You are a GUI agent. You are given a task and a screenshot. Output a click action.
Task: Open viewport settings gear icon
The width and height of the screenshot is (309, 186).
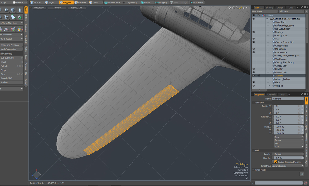(x=244, y=8)
